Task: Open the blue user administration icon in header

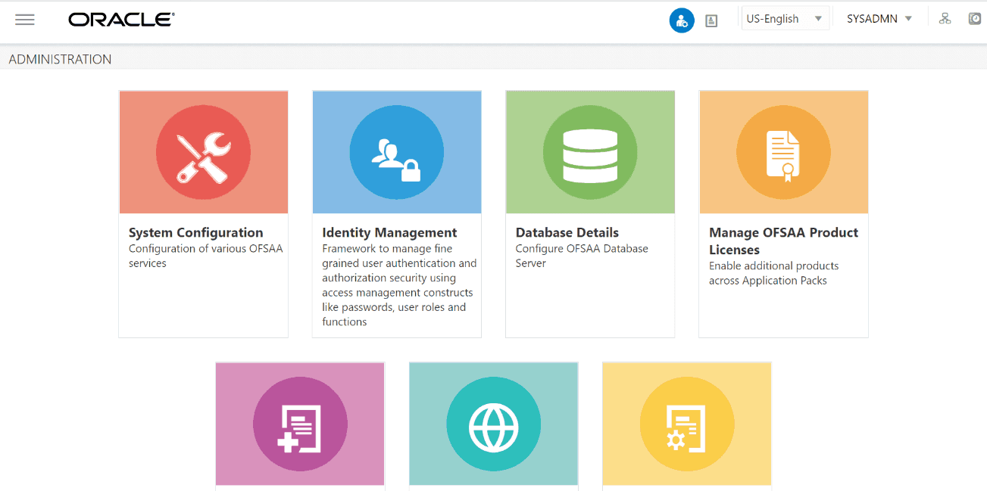Action: (681, 20)
